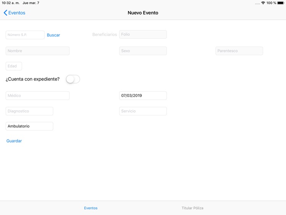Switch to the Titular Póliza tab

(x=193, y=208)
